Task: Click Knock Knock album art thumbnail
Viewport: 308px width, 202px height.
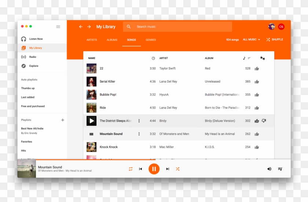Action: (x=92, y=147)
